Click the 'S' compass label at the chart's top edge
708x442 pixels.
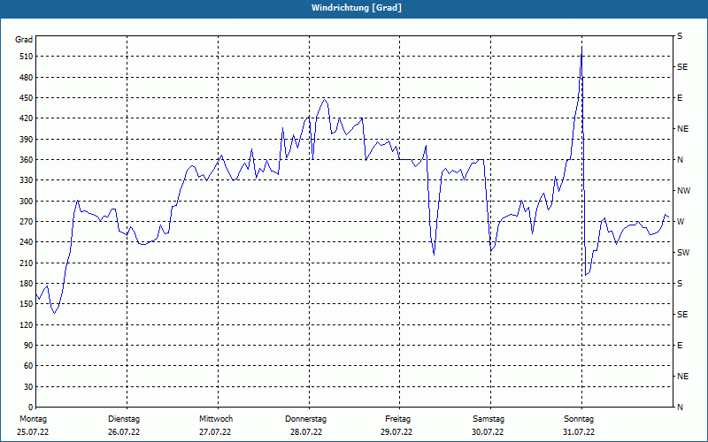tap(680, 36)
